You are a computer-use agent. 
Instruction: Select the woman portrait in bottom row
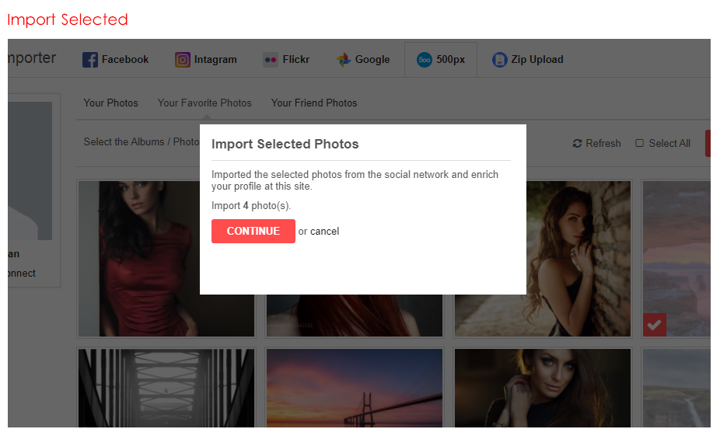coord(543,387)
